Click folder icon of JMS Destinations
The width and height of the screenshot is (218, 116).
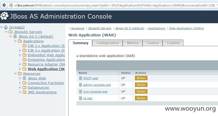[24, 92]
